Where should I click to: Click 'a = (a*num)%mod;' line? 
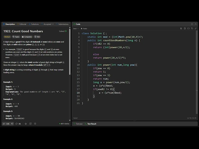(110, 93)
